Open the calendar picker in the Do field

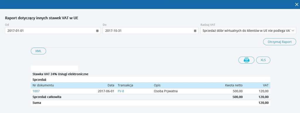tap(195, 31)
